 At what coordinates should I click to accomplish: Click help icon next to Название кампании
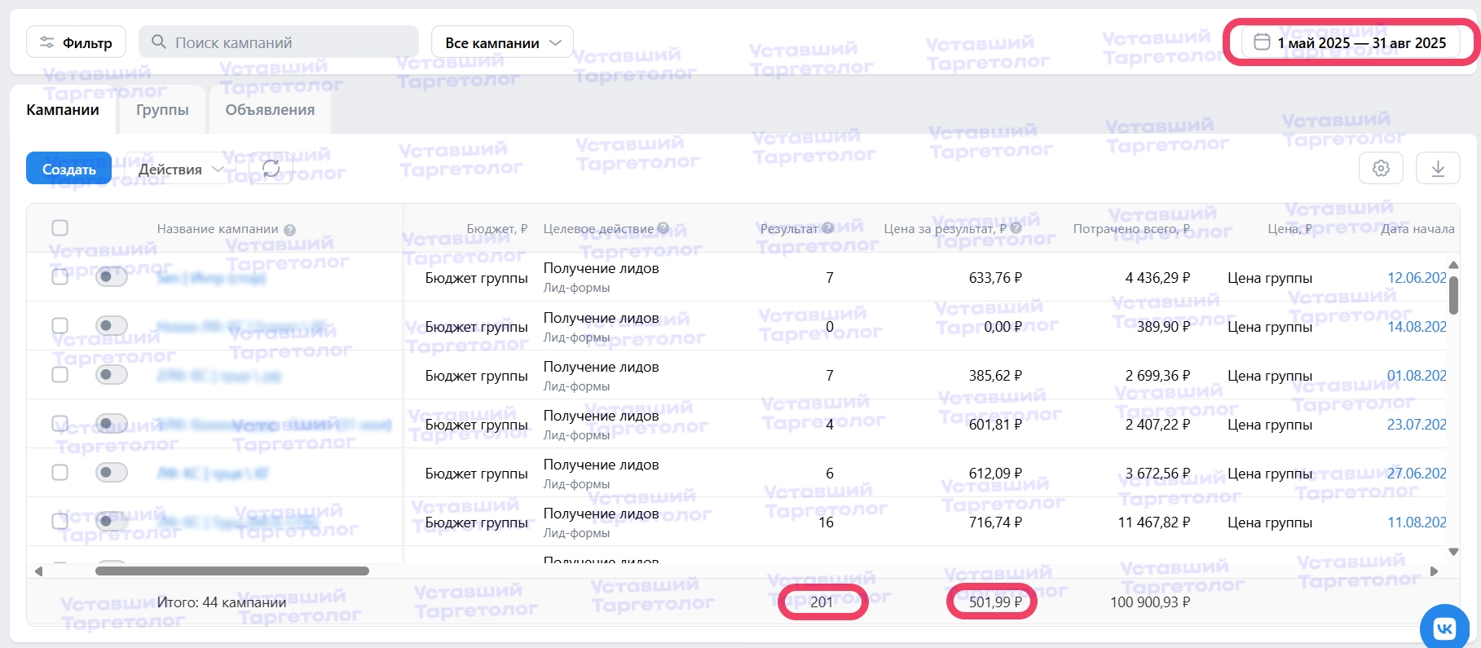pyautogui.click(x=290, y=230)
